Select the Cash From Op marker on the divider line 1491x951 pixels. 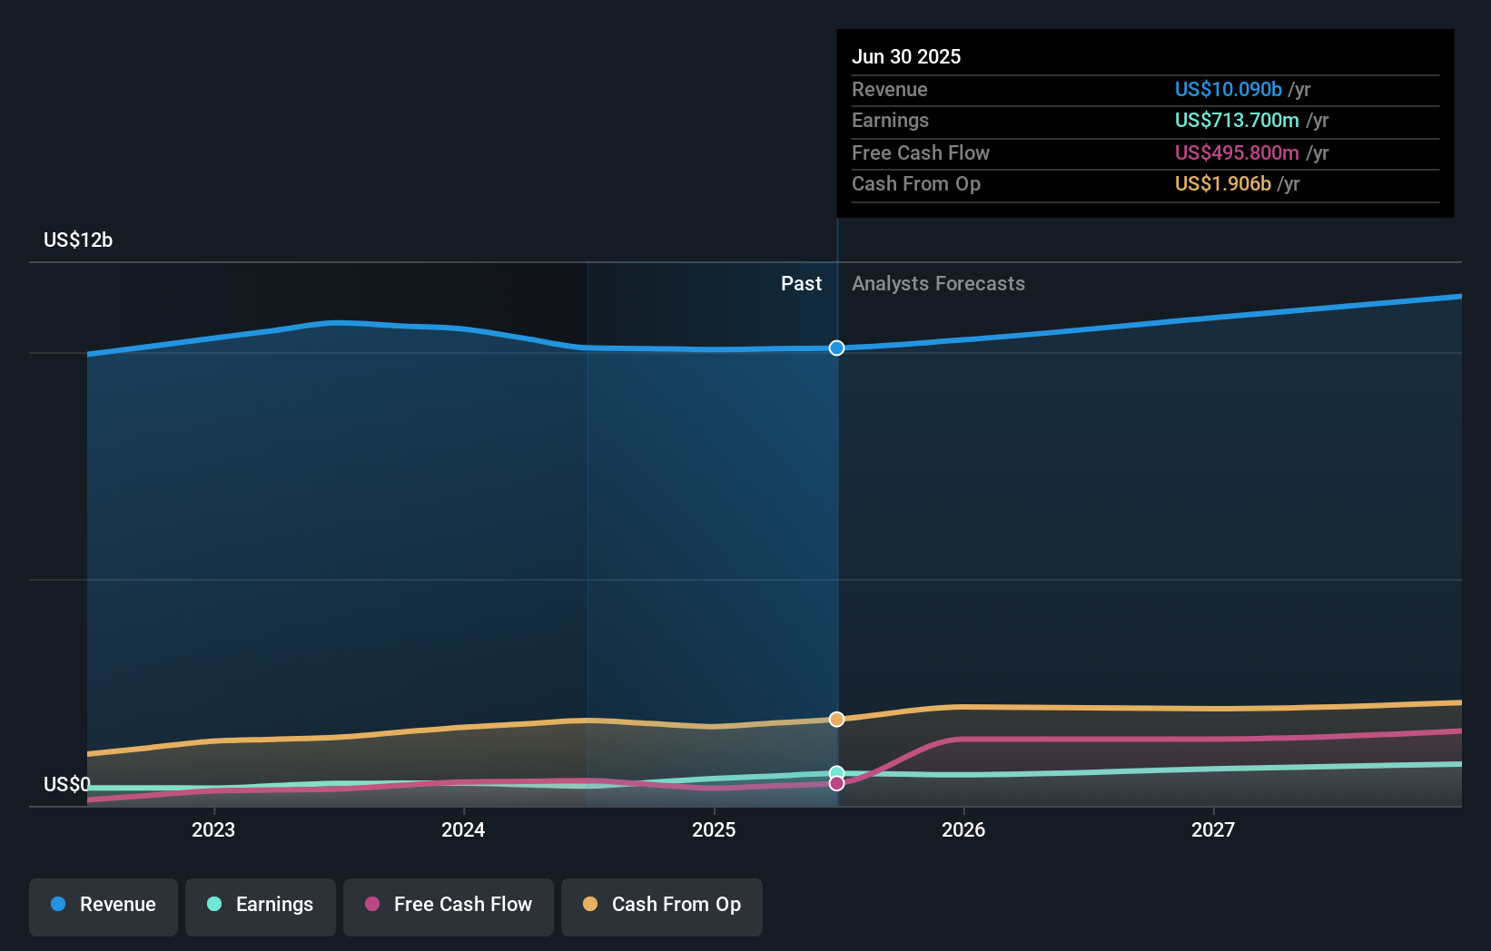point(836,719)
